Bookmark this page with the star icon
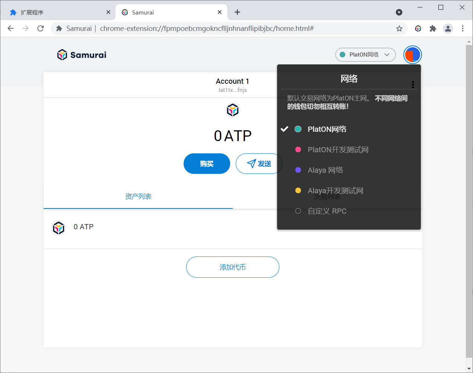 point(399,29)
